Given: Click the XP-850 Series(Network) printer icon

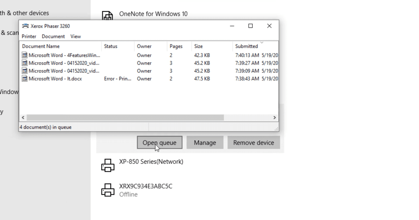Looking at the screenshot, I should (x=108, y=165).
